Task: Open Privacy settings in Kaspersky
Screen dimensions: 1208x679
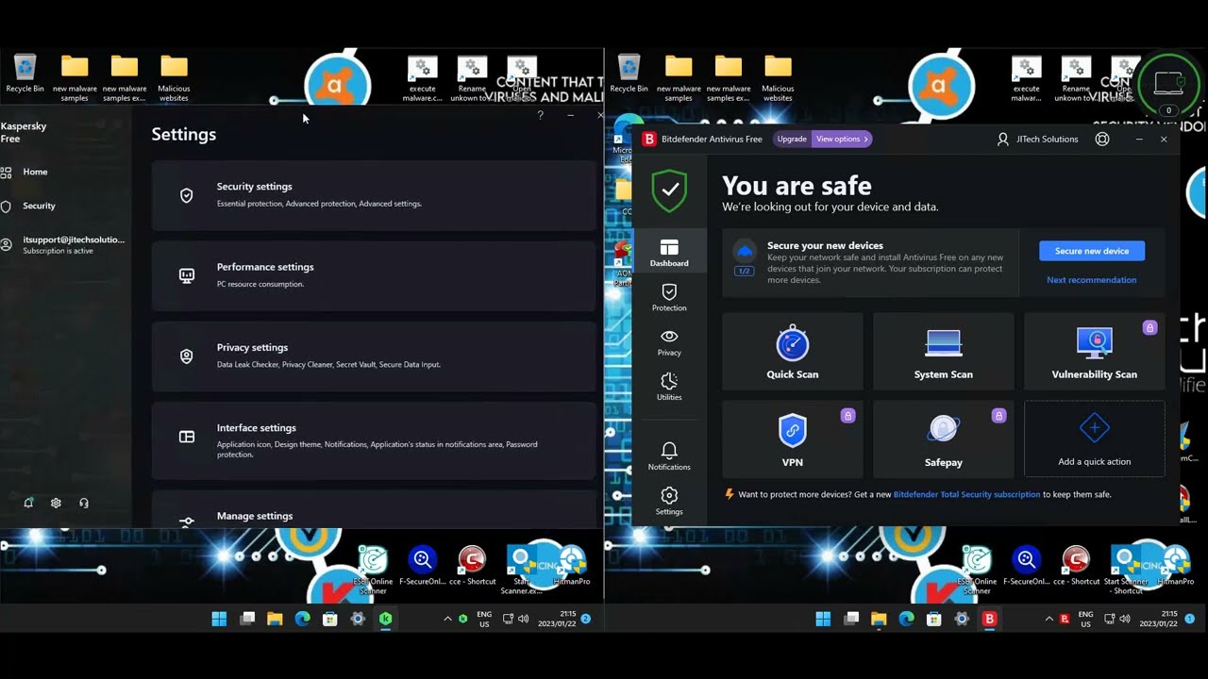Action: tap(374, 356)
